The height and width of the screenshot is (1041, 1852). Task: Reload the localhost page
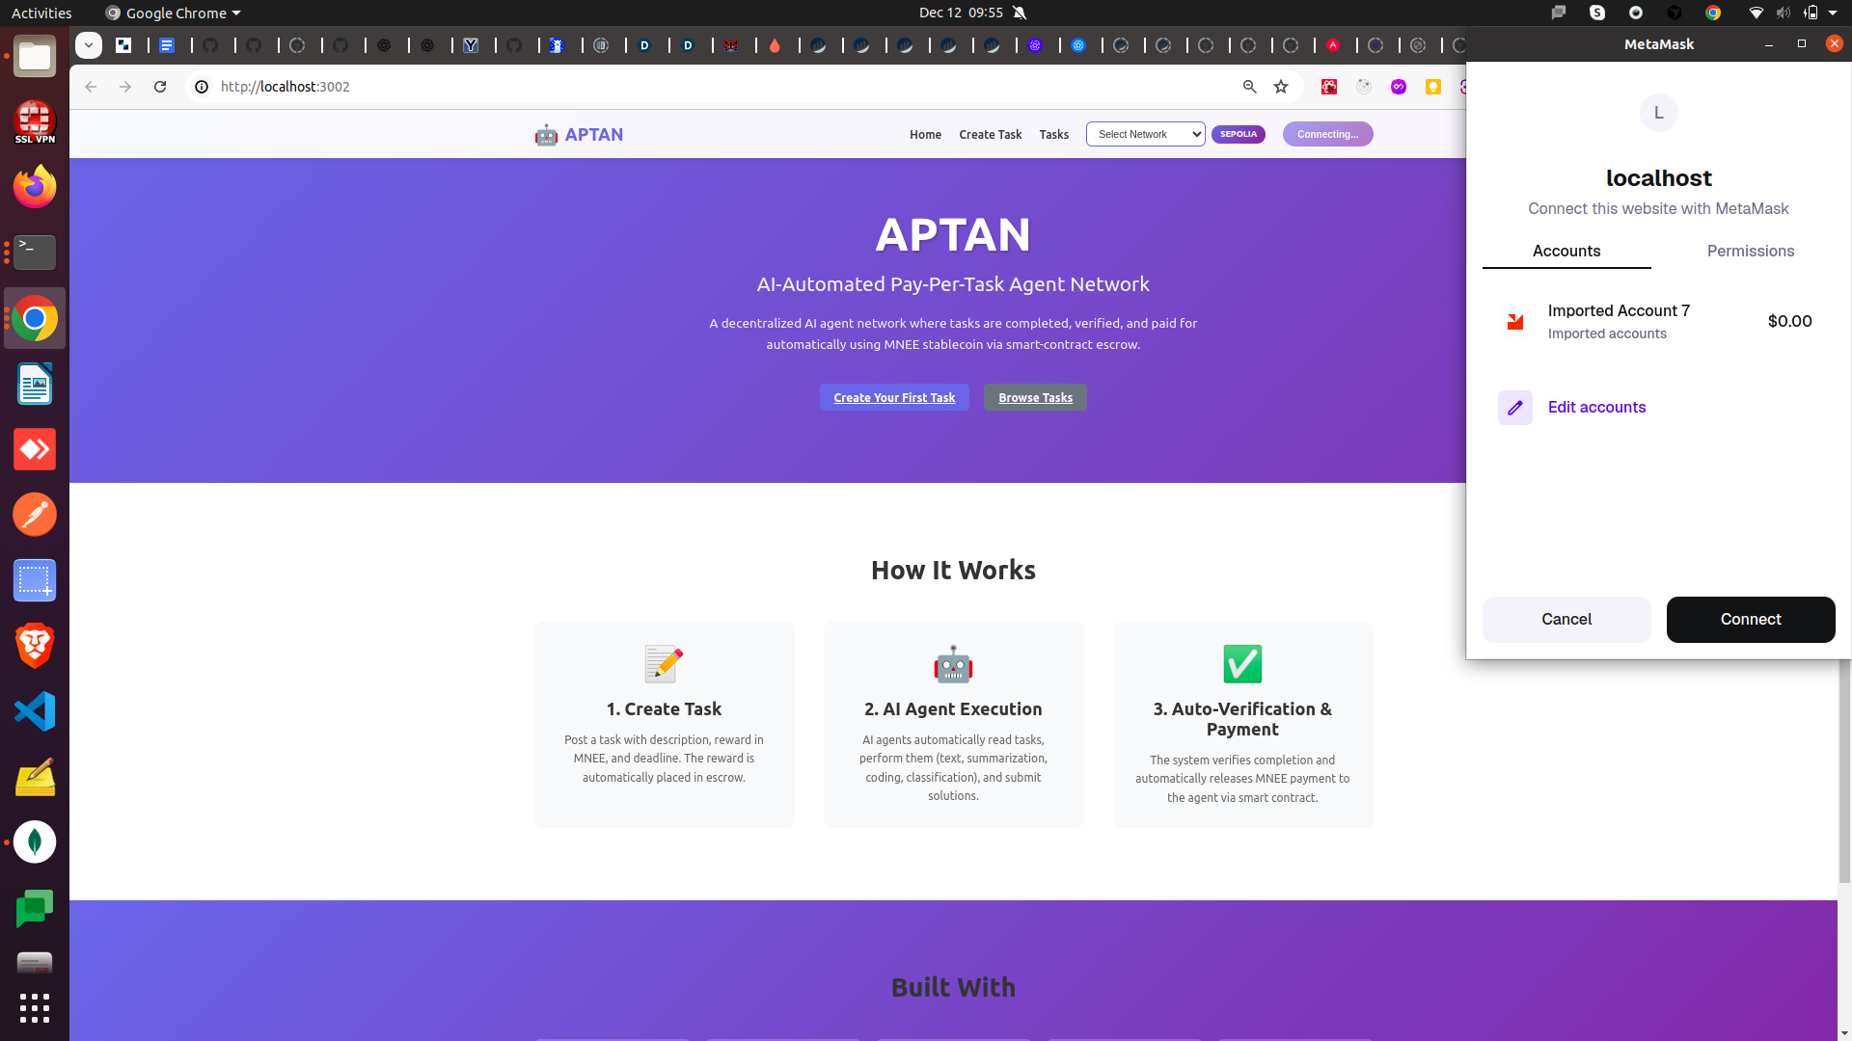(x=160, y=87)
